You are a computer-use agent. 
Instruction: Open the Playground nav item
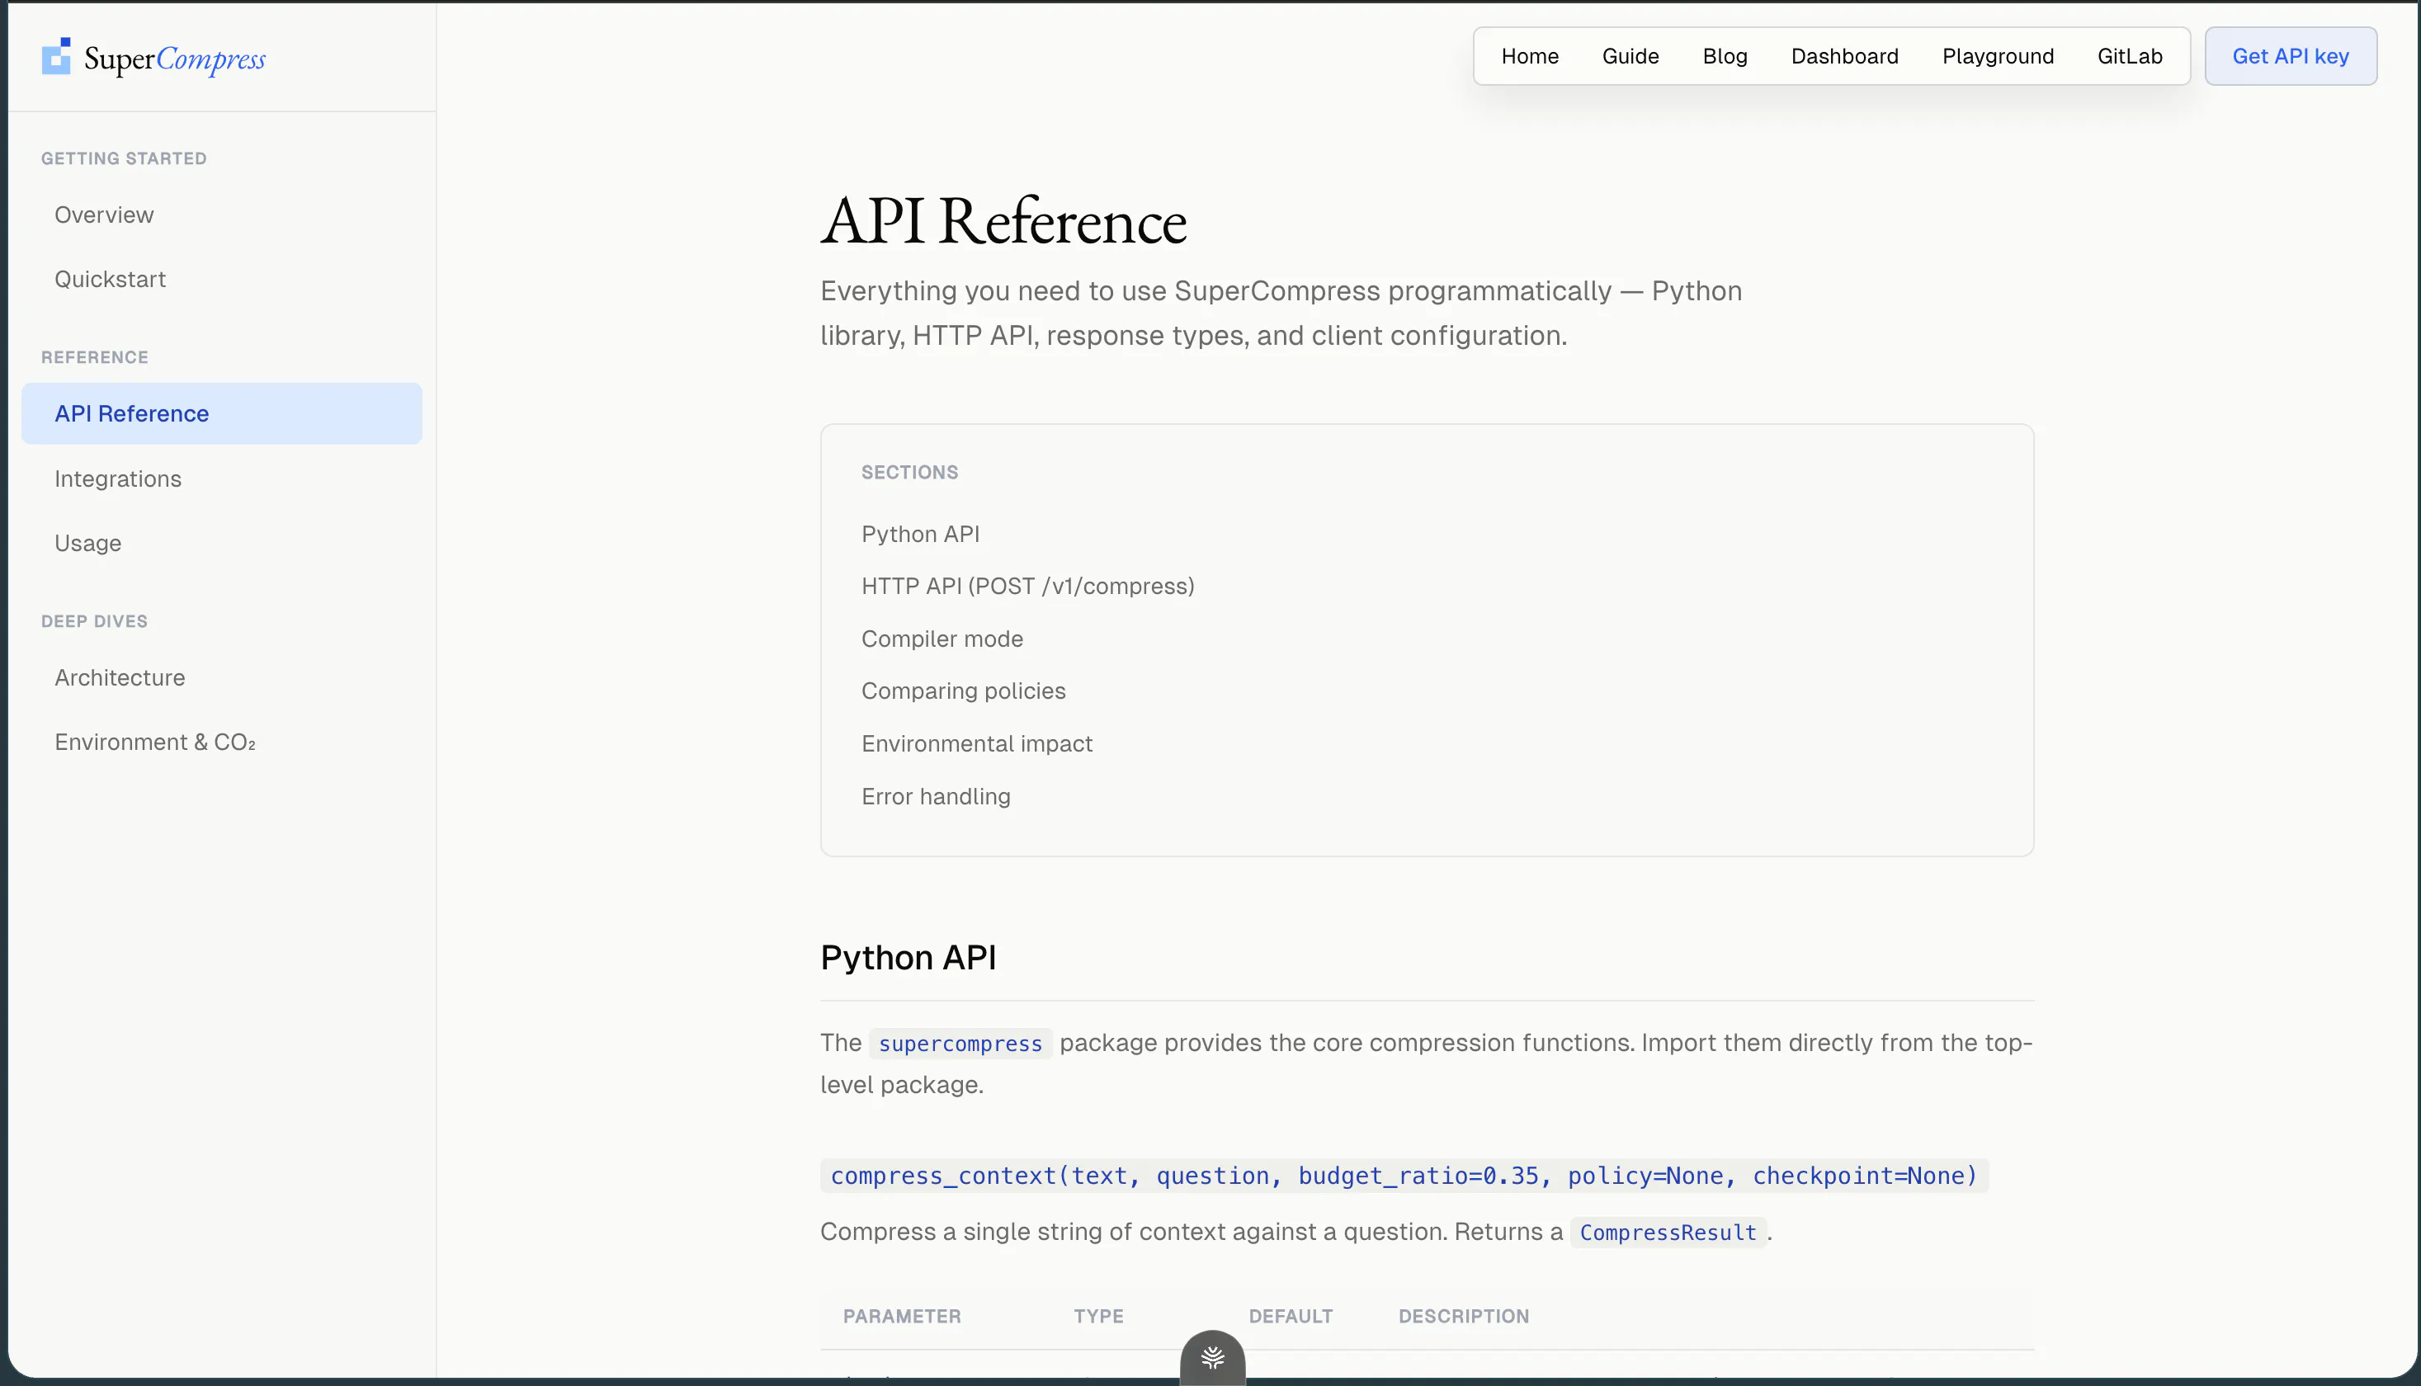[1998, 56]
